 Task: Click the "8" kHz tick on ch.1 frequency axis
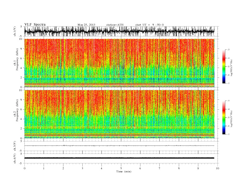22,49
